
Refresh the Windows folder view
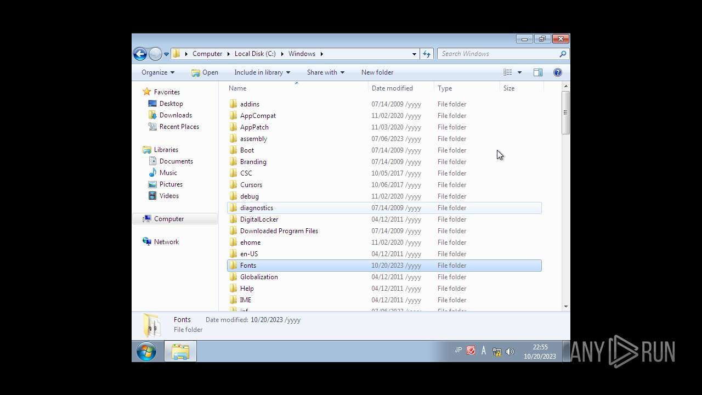point(426,54)
